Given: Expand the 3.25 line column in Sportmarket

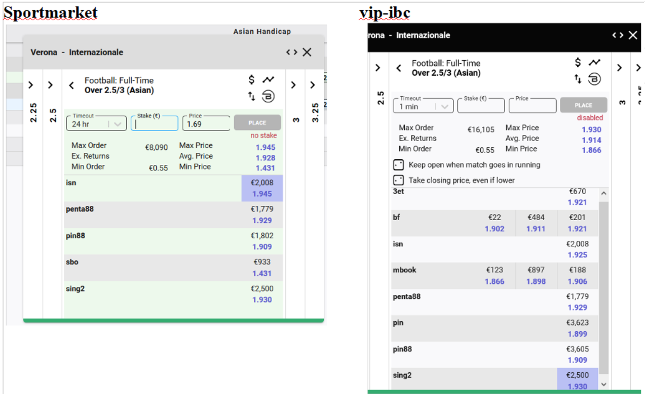Looking at the screenshot, I should click(313, 85).
